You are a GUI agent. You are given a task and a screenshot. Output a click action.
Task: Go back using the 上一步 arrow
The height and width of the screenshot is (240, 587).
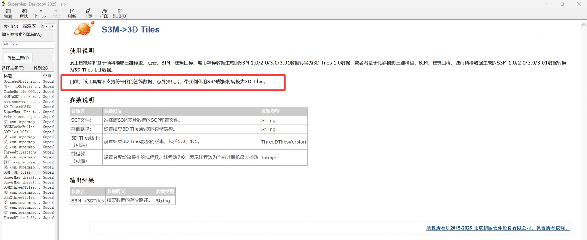tap(40, 13)
